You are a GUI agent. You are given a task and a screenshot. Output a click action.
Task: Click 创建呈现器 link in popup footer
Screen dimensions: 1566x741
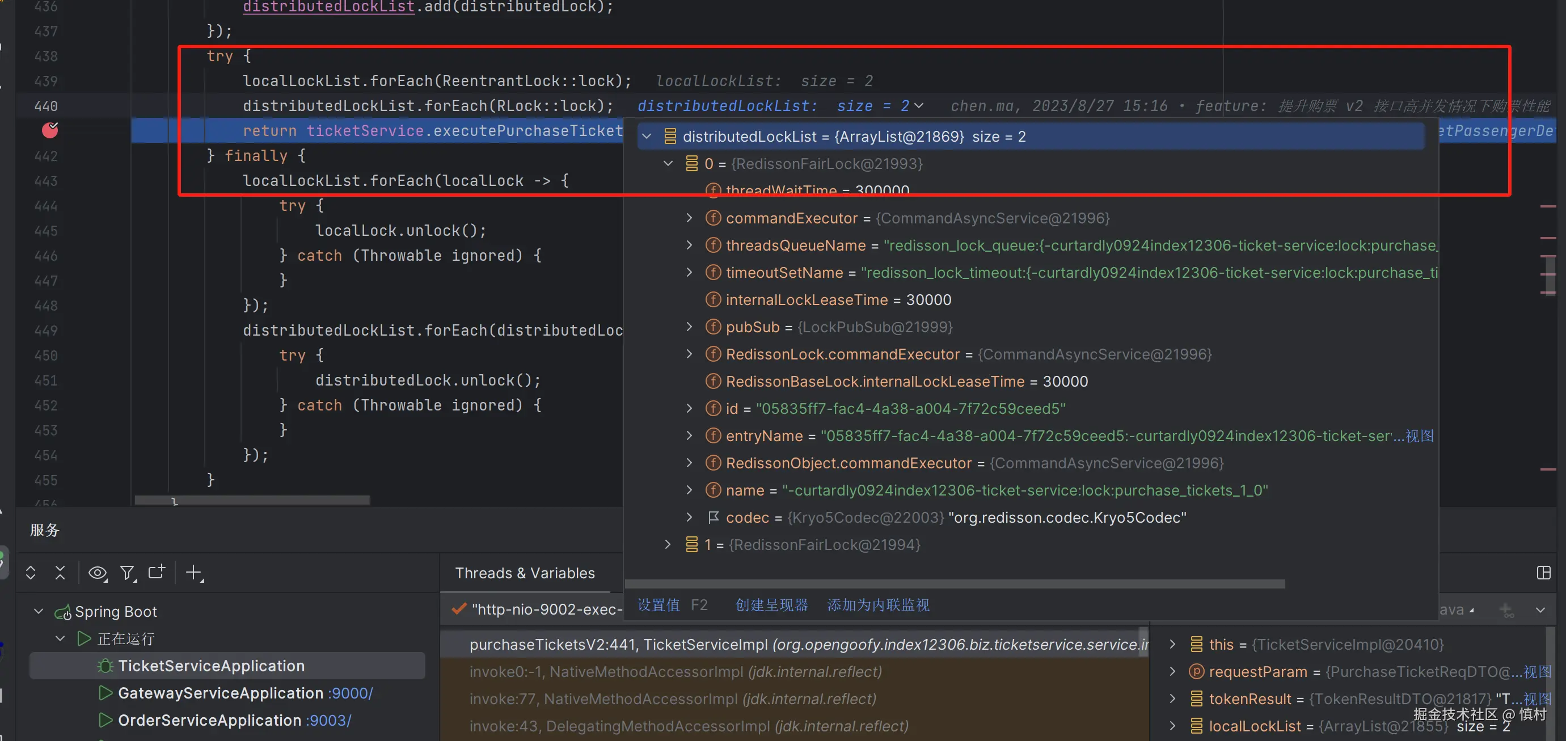[x=771, y=605]
